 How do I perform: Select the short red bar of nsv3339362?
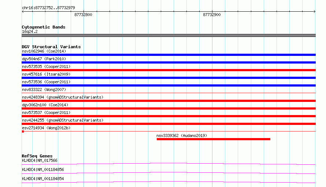(x=214, y=139)
